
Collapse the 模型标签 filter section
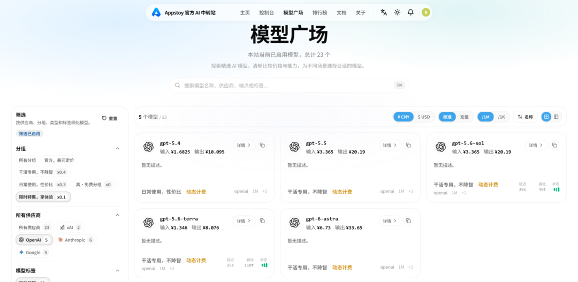[118, 271]
